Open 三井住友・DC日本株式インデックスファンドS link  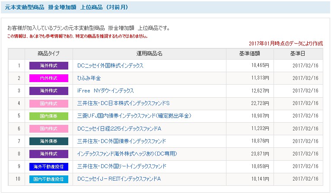pyautogui.click(x=124, y=103)
